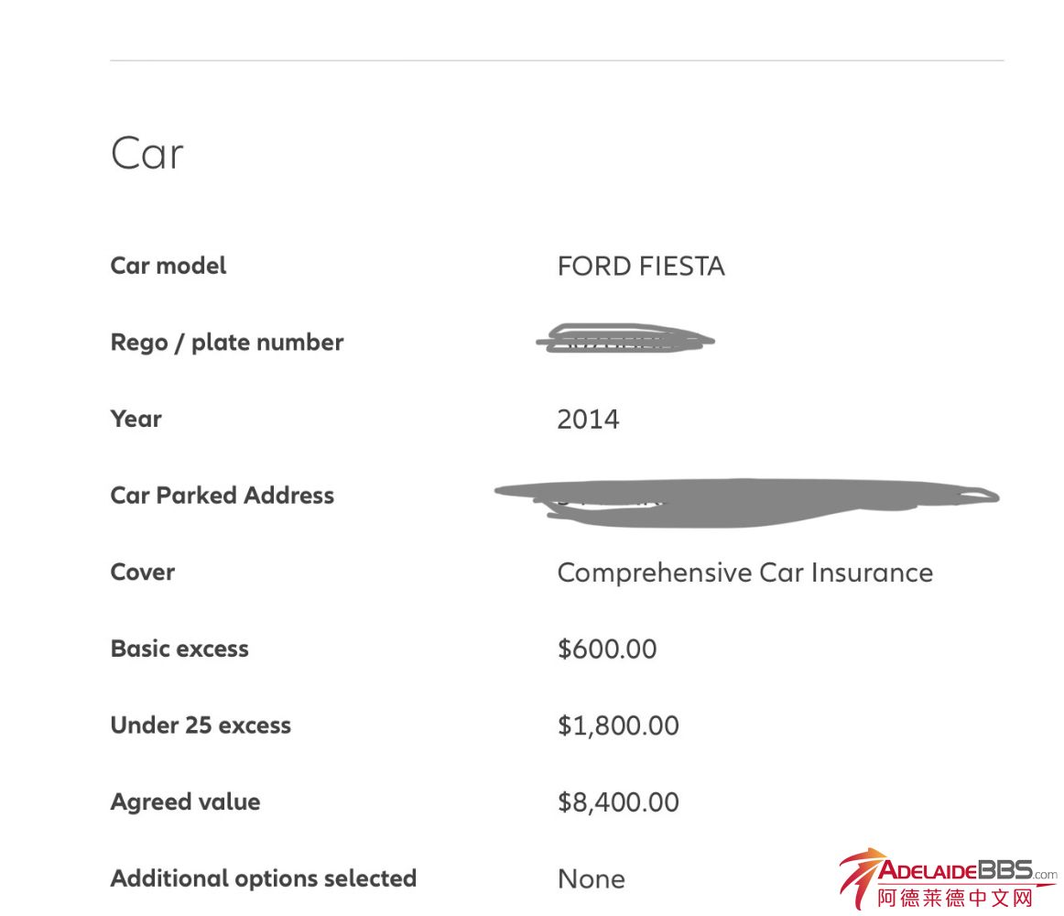
Task: Click the Cover label
Action: (142, 572)
